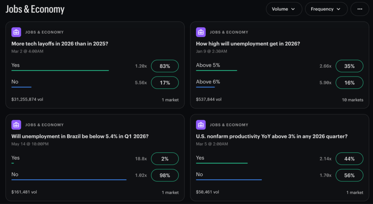Select 83% Yes for tech layoffs
This screenshot has width=373, height=204.
[x=165, y=66]
